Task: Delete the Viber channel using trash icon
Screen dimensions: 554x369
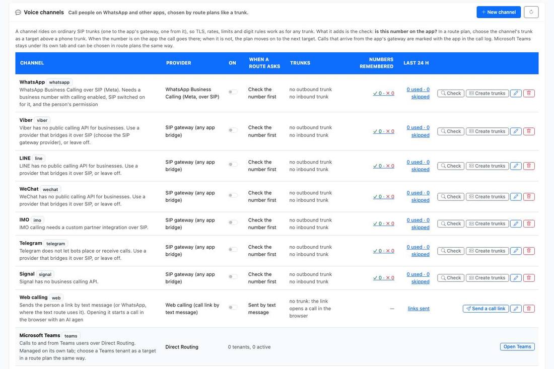Action: pos(529,131)
